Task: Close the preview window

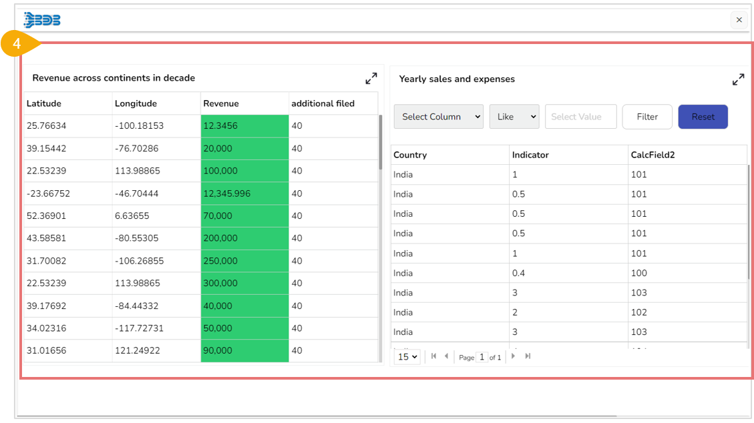Action: point(739,20)
